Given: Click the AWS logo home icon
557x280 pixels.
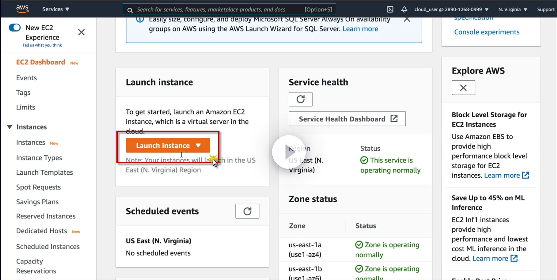Looking at the screenshot, I should click(22, 9).
